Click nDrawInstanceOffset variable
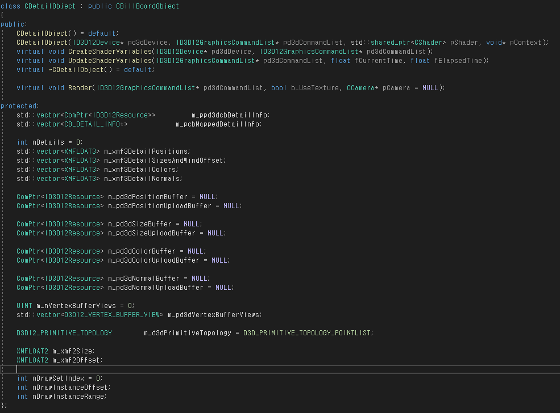 point(70,387)
